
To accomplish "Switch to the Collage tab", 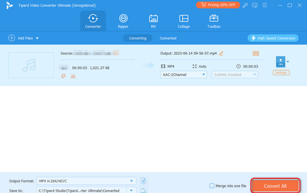I will click(x=184, y=21).
